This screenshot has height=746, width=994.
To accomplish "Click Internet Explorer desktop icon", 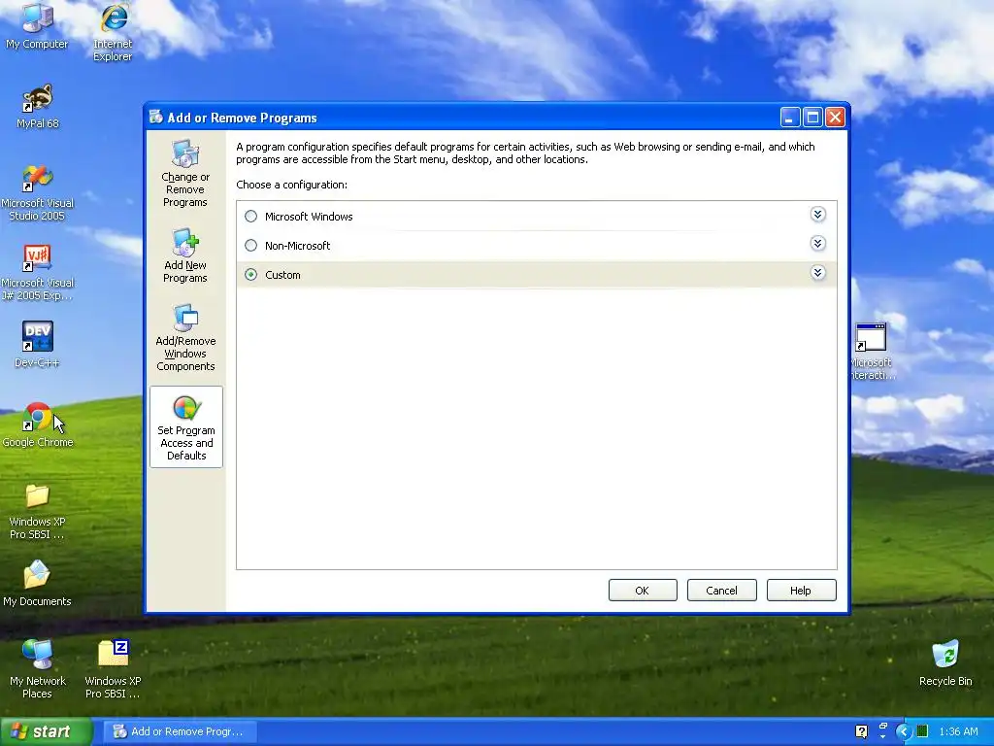I will 113,32.
